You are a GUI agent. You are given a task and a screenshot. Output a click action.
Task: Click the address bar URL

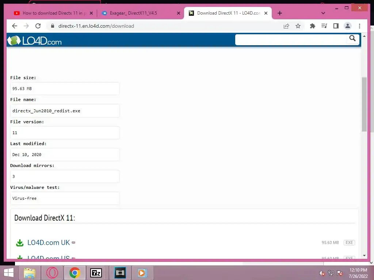(x=96, y=26)
